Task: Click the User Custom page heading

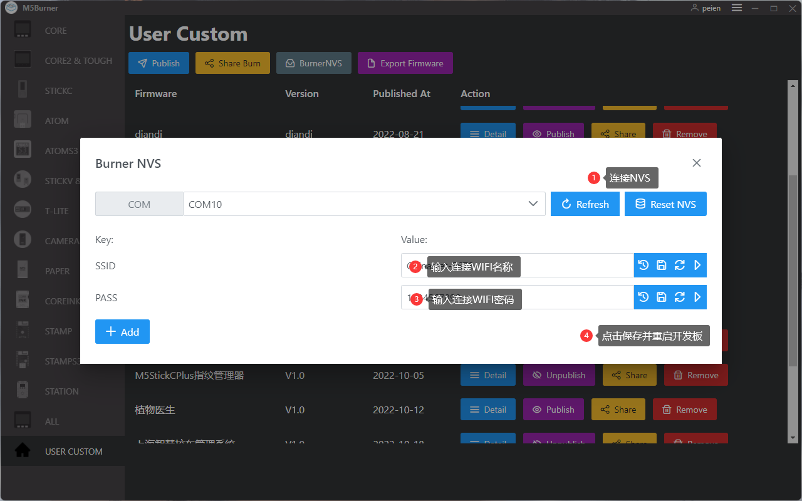Action: [188, 34]
